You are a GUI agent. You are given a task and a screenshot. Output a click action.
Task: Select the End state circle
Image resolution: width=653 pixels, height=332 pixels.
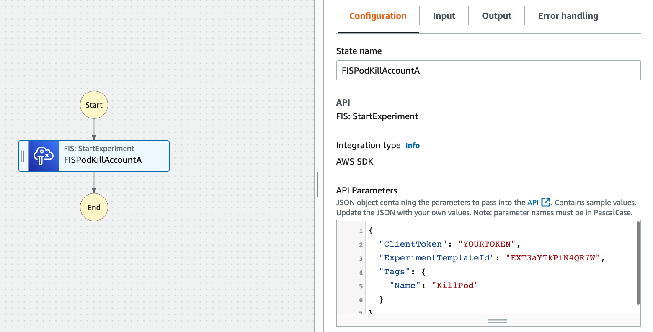93,207
